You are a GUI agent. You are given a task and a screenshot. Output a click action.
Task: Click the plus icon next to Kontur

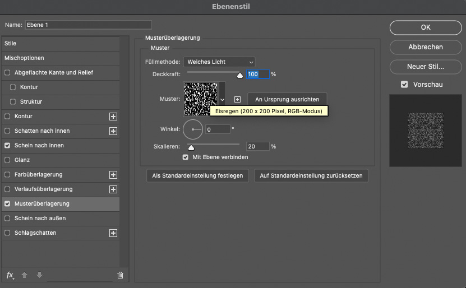point(113,117)
